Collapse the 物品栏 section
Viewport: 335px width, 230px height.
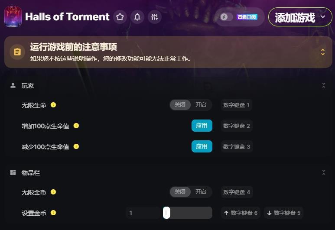click(324, 172)
